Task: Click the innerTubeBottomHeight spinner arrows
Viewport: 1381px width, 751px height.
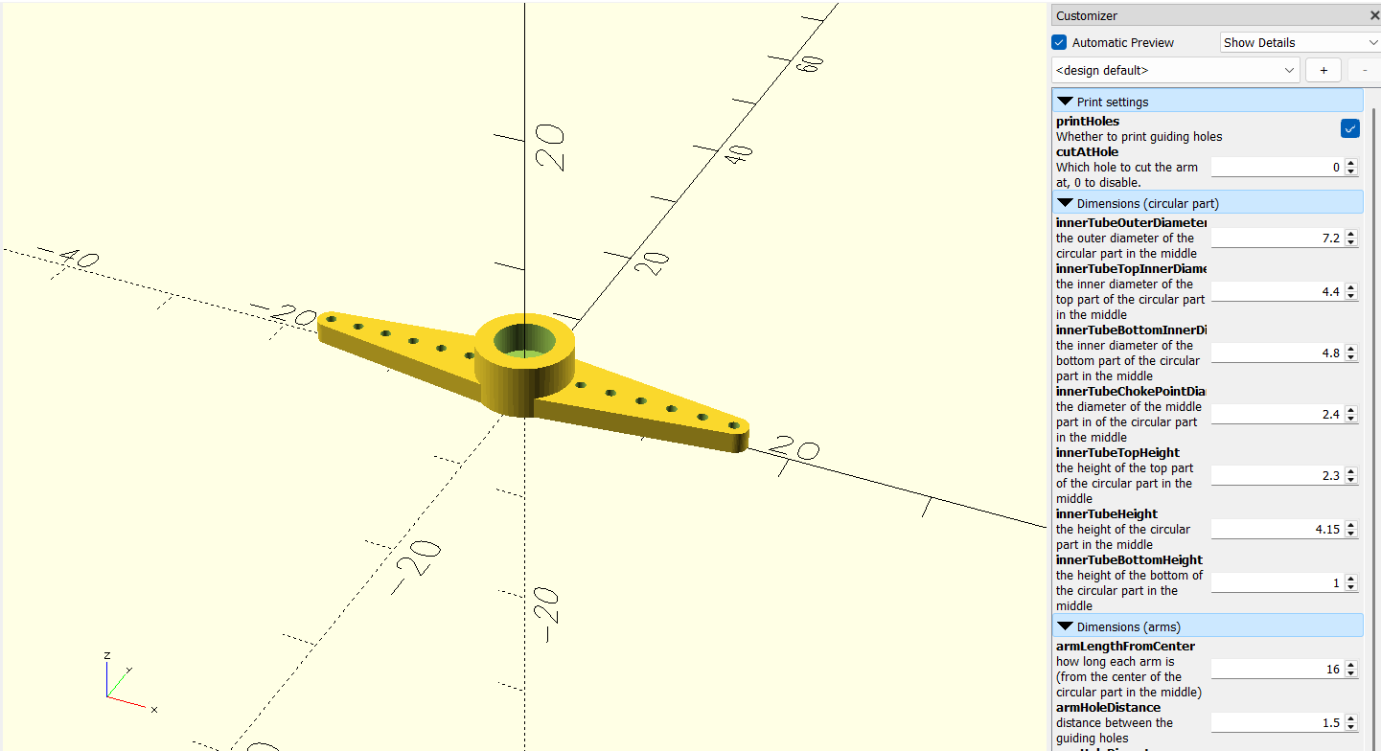Action: coord(1351,582)
